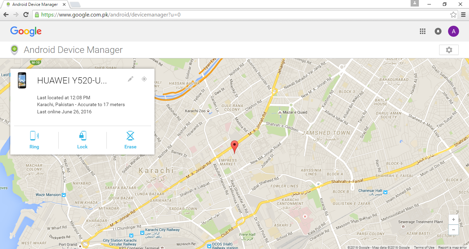Zoom in on the map
Screen dimensions: 469x249
(454, 219)
